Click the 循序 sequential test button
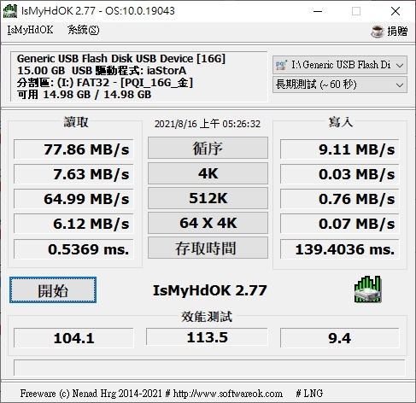 (208, 148)
